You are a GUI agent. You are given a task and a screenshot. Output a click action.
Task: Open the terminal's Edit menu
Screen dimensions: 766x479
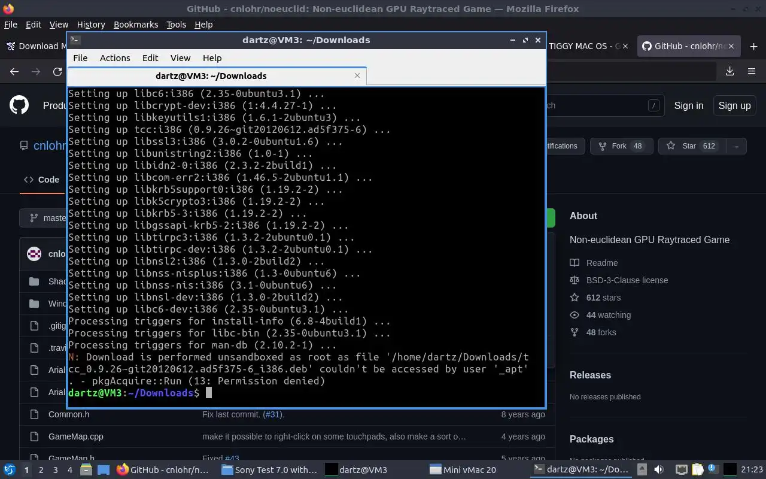click(x=150, y=58)
